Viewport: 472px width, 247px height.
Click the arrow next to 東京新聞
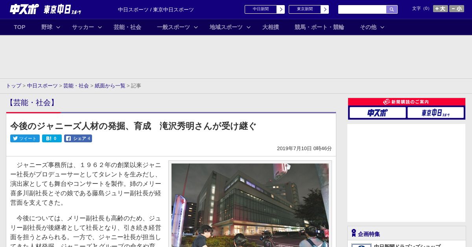(x=325, y=9)
